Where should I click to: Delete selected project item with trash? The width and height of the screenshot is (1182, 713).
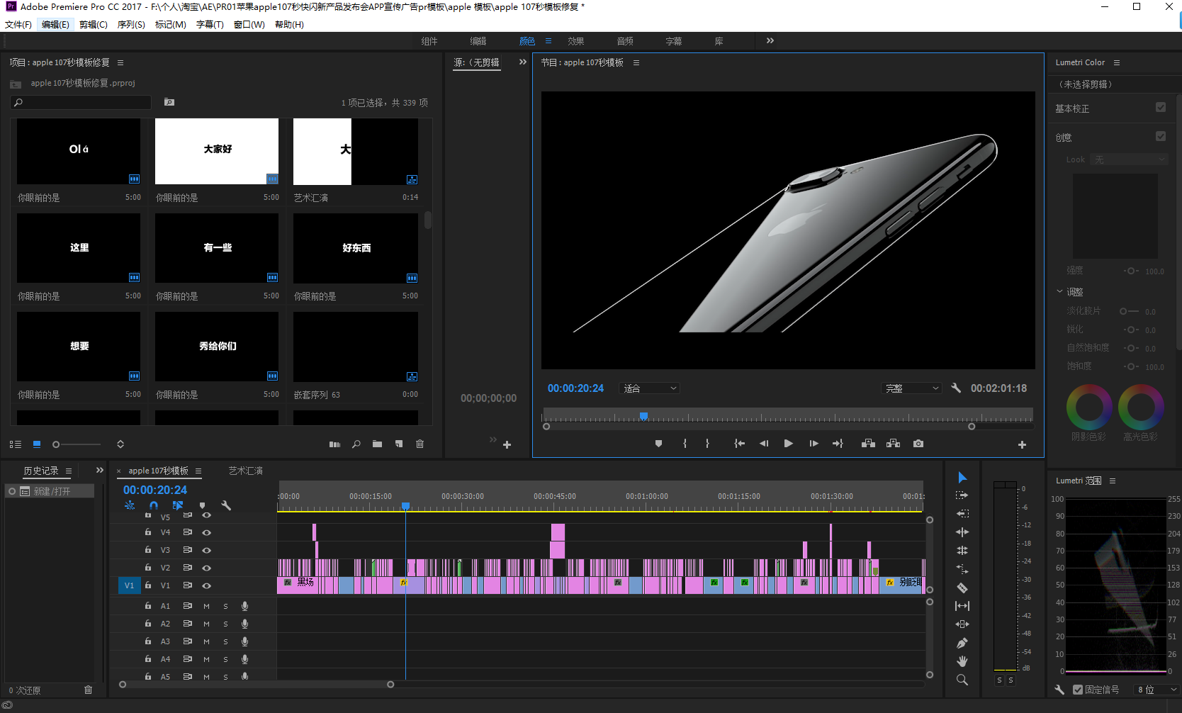pyautogui.click(x=420, y=444)
